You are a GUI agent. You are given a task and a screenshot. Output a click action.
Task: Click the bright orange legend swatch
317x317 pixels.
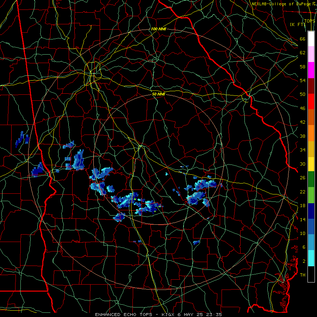click(x=311, y=133)
